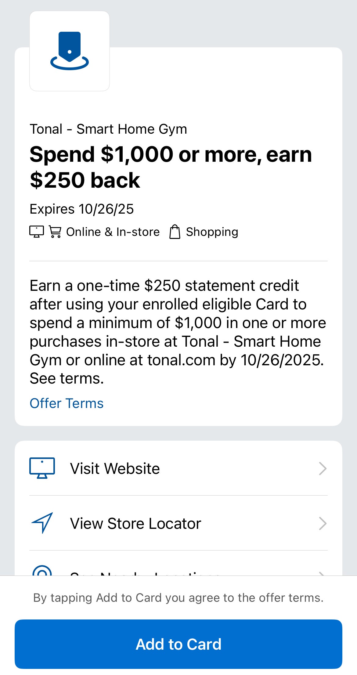Screen dimensions: 357x675
Task: Tap the shopping bag category icon
Action: pos(175,232)
